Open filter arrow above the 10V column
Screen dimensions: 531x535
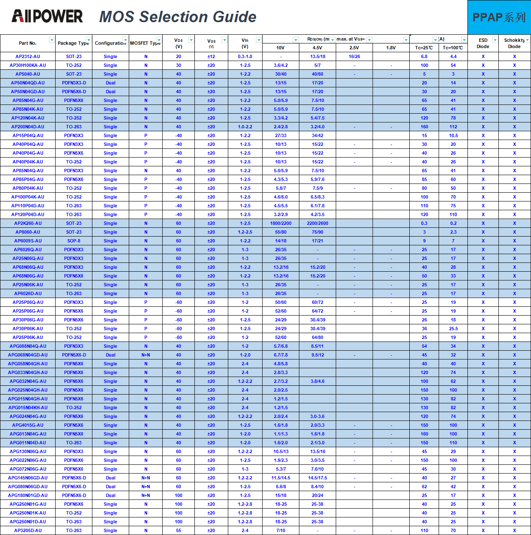point(296,40)
